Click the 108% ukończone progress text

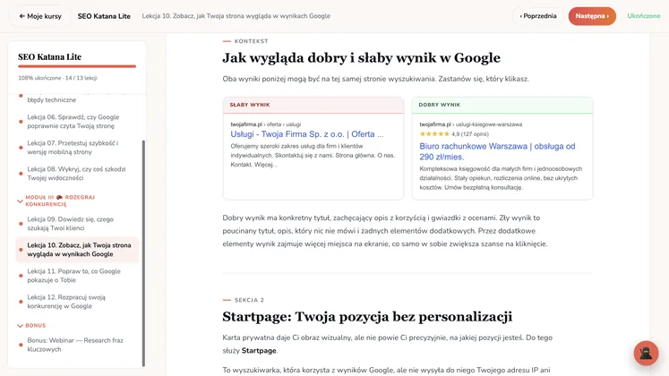click(57, 78)
